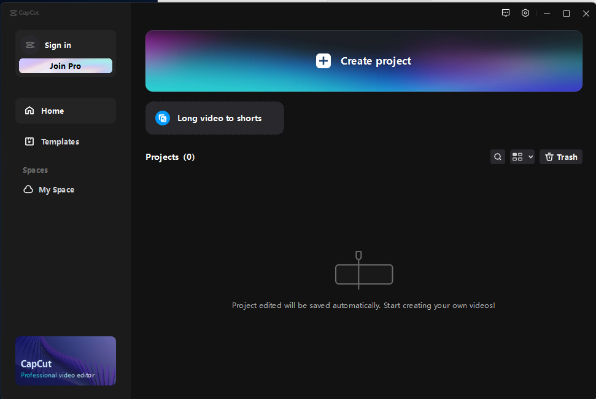Image resolution: width=596 pixels, height=399 pixels.
Task: Click the Templates film icon
Action: (29, 141)
